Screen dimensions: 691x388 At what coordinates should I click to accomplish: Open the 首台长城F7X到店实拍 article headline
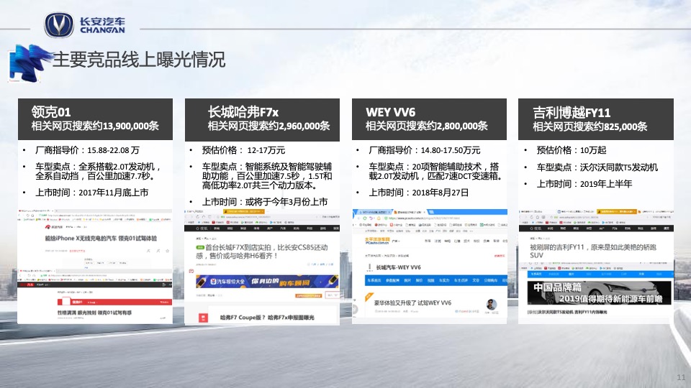(262, 251)
